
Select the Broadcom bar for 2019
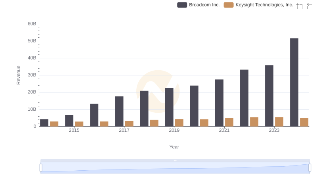(169, 107)
